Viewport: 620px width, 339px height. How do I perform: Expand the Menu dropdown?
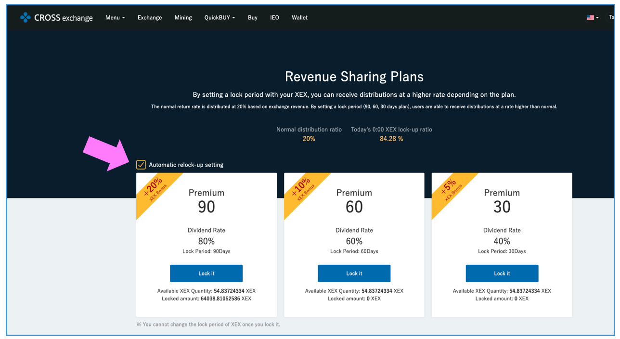pos(115,17)
